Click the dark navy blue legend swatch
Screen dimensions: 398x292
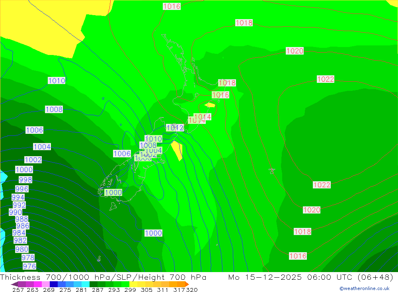[x=54, y=284]
